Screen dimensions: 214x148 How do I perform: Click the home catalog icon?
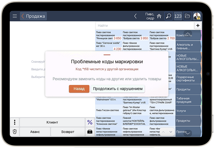159,16
